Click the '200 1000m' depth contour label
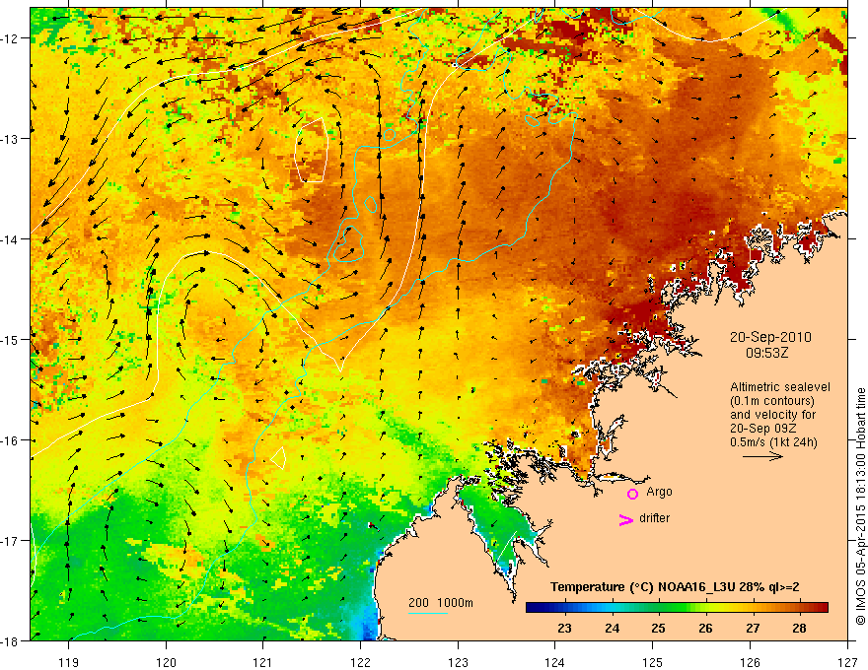This screenshot has width=868, height=670. click(441, 603)
